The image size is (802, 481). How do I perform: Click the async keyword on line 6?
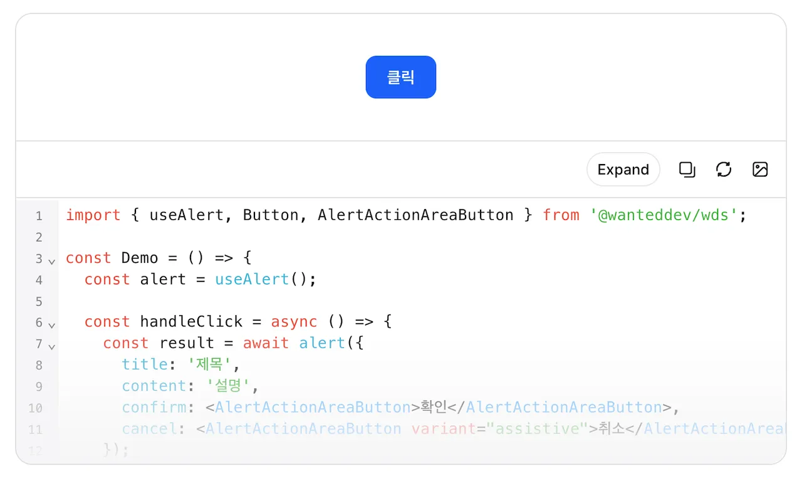pos(294,321)
